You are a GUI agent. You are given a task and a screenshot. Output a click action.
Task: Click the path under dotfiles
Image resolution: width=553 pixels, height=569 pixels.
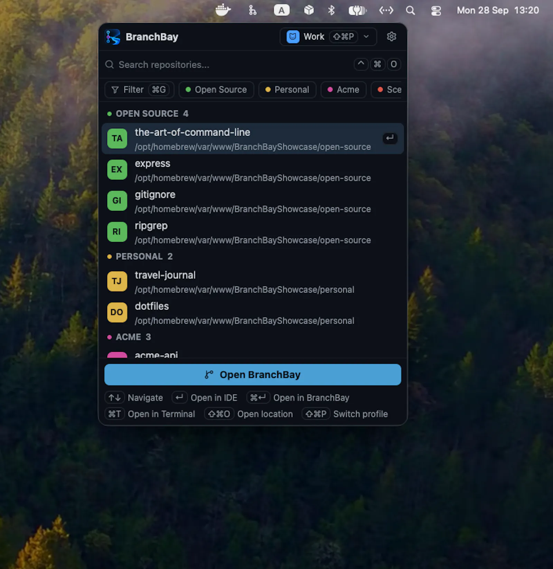[x=244, y=321]
